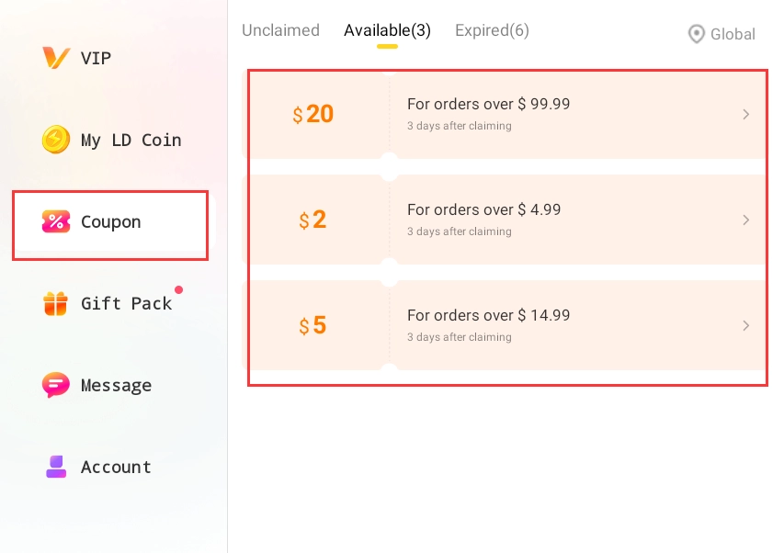Open the My LD Coin menu item
Viewport: 784px width, 553px height.
click(x=112, y=140)
